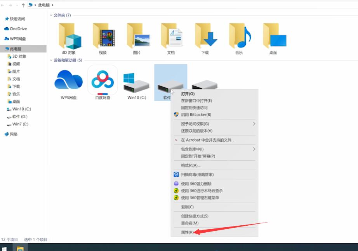Image resolution: width=358 pixels, height=251 pixels.
Task: Choose 还原以前的版本(V) in context menu
Action: (x=214, y=131)
